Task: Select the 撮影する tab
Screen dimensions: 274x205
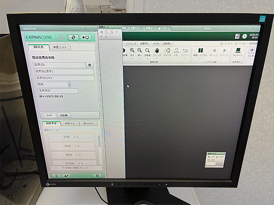Action: (x=51, y=123)
